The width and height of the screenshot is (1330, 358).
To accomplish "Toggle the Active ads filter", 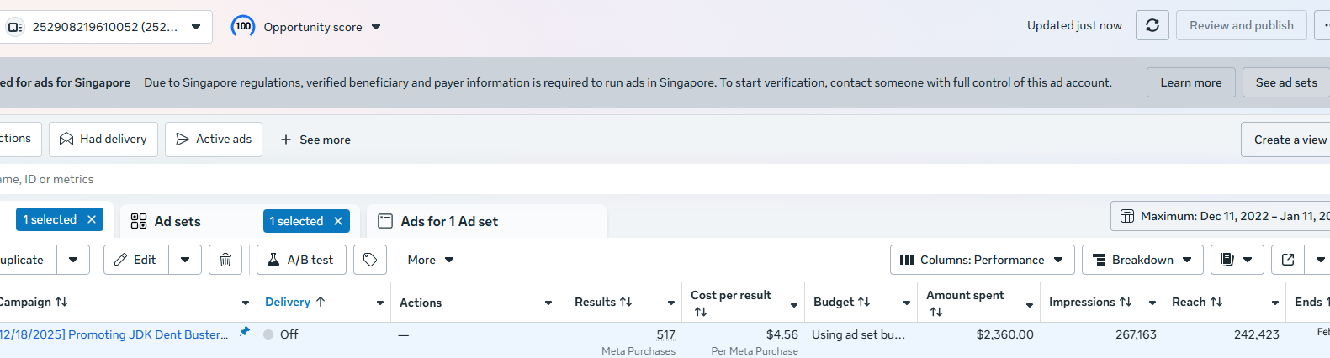I will (214, 140).
